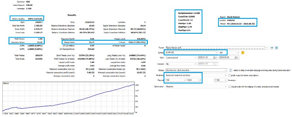292x117 pixels.
Task: Click Loss Trades value 53721 (26.12%)
Action: tap(137, 59)
